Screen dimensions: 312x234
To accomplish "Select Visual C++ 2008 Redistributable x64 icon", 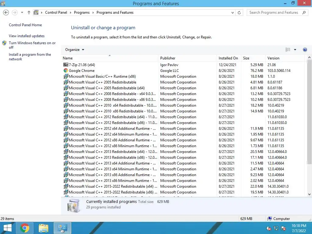I will pyautogui.click(x=66, y=94).
